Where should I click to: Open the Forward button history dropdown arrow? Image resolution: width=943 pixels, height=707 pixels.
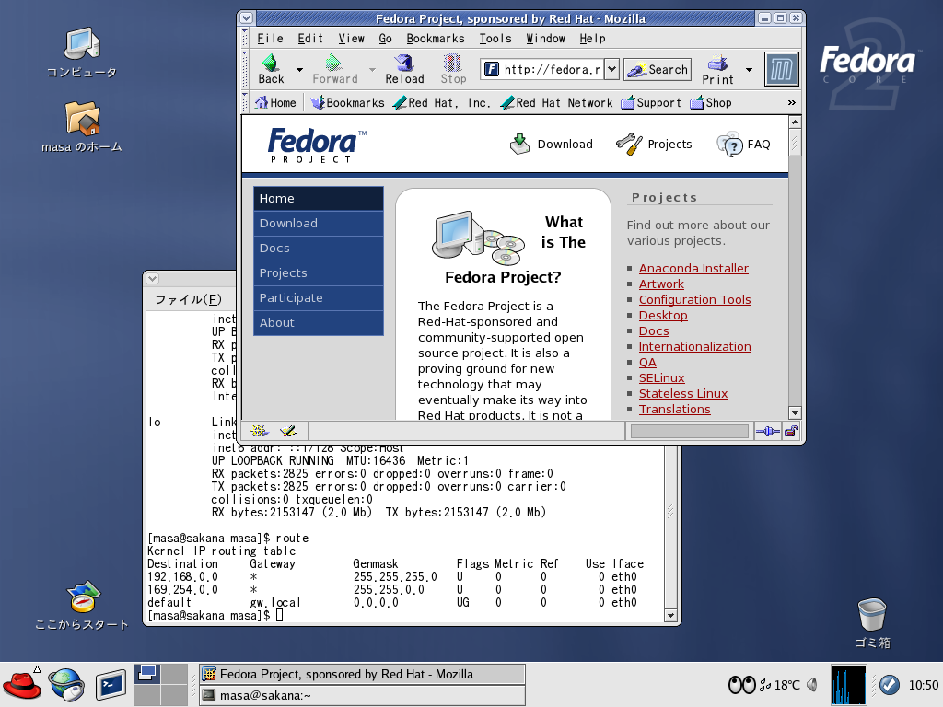coord(372,70)
